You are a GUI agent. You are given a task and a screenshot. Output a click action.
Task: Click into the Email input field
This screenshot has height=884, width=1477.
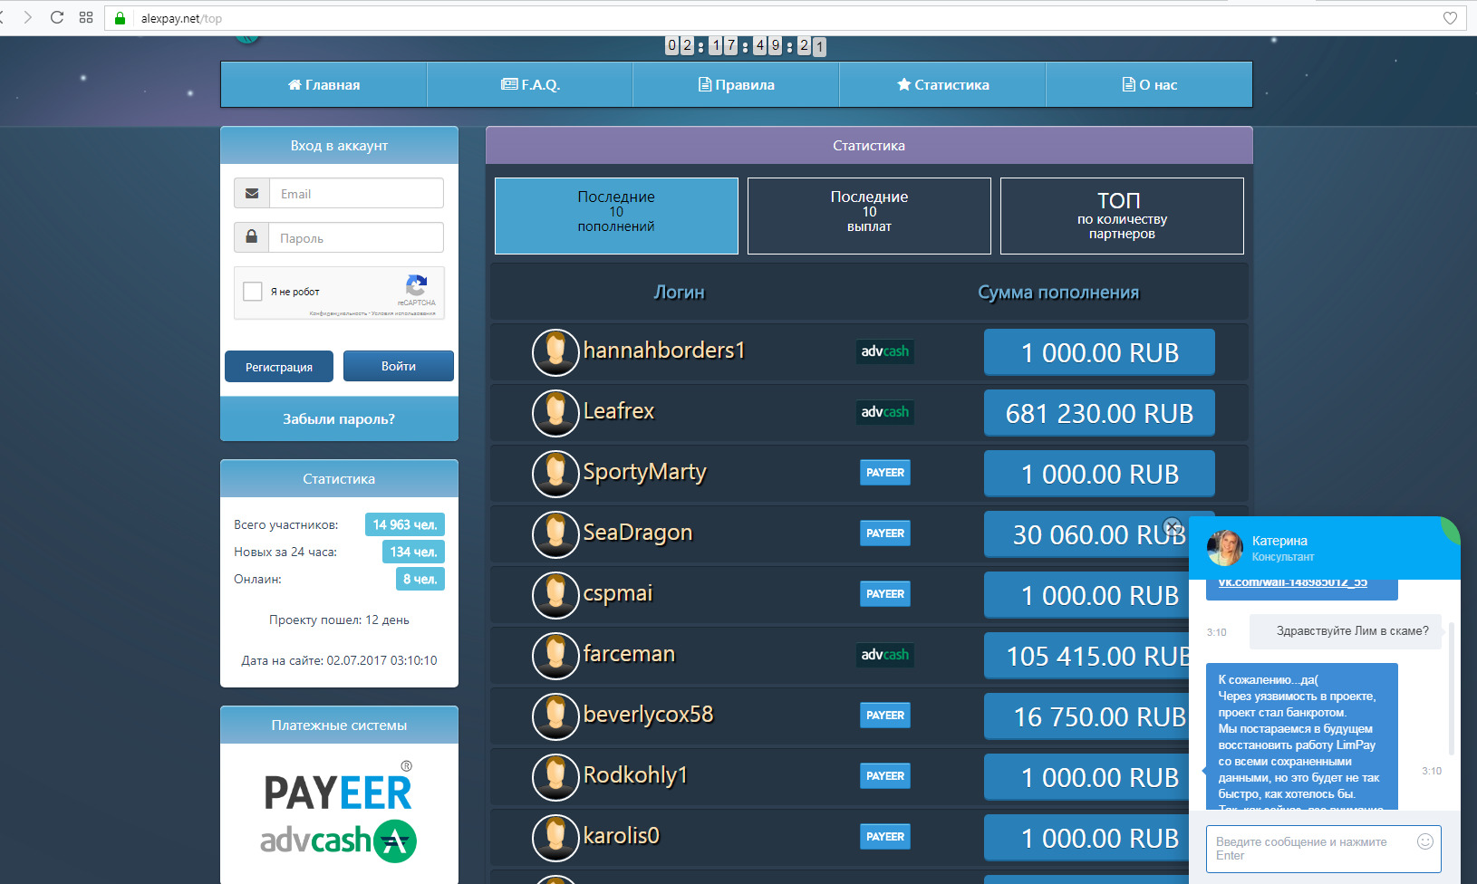tap(355, 194)
